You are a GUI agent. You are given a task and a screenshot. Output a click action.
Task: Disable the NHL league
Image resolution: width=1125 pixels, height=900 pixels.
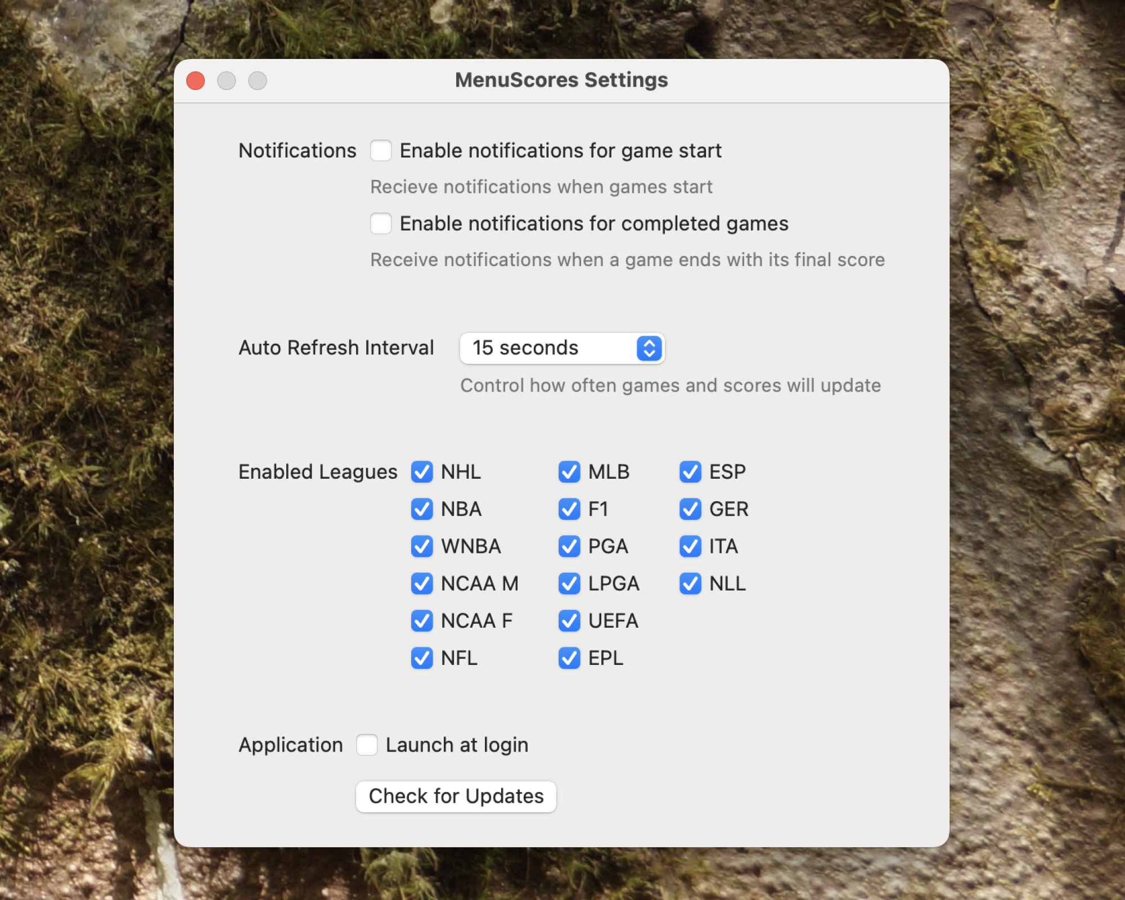point(421,472)
